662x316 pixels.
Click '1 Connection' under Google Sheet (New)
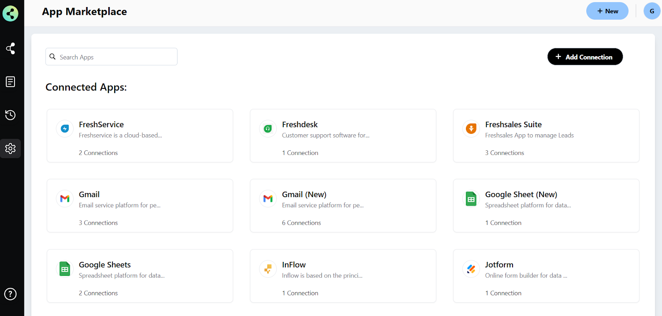pos(504,223)
